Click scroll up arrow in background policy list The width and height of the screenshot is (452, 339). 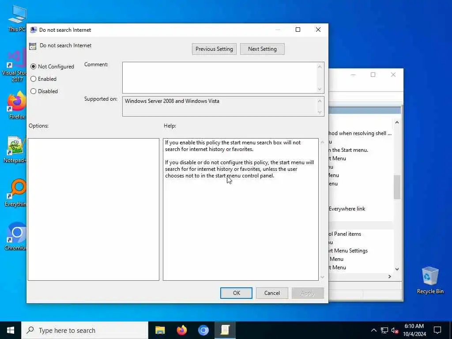(x=397, y=123)
